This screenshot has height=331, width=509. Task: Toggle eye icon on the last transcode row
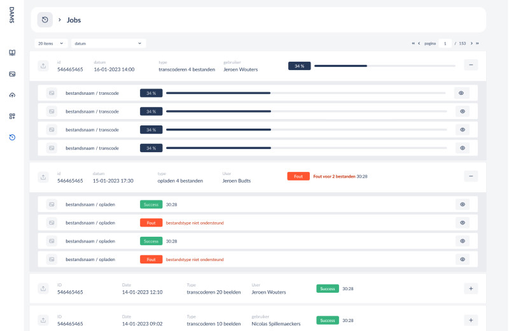(463, 148)
